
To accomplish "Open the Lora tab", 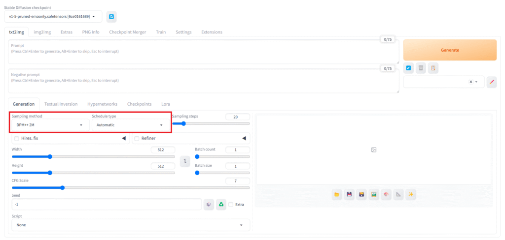I will click(x=166, y=104).
